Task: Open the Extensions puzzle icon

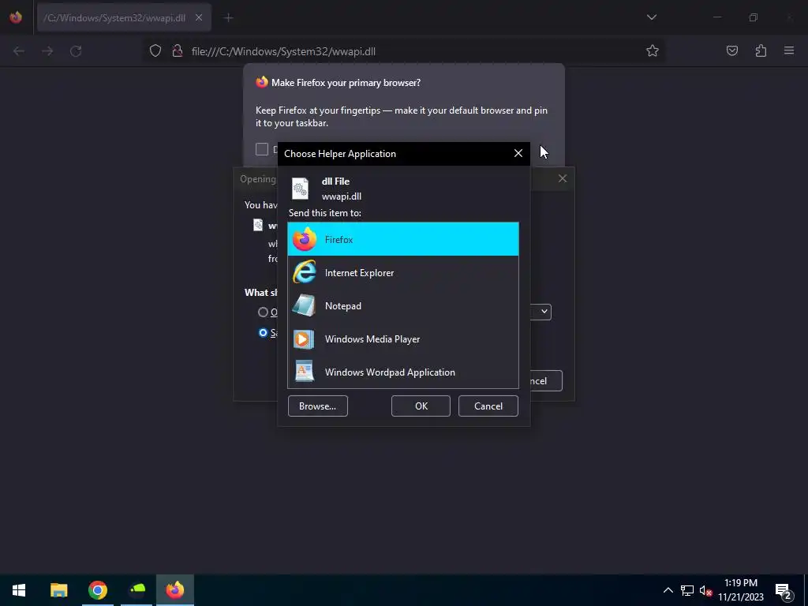Action: (761, 51)
